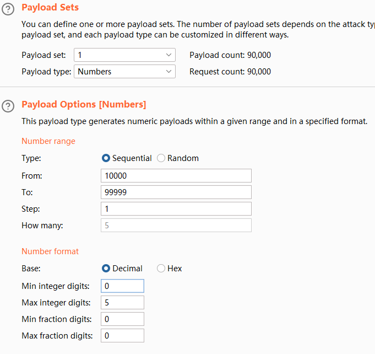Image resolution: width=375 pixels, height=354 pixels.
Task: Select the Min fraction digits field
Action: click(122, 319)
